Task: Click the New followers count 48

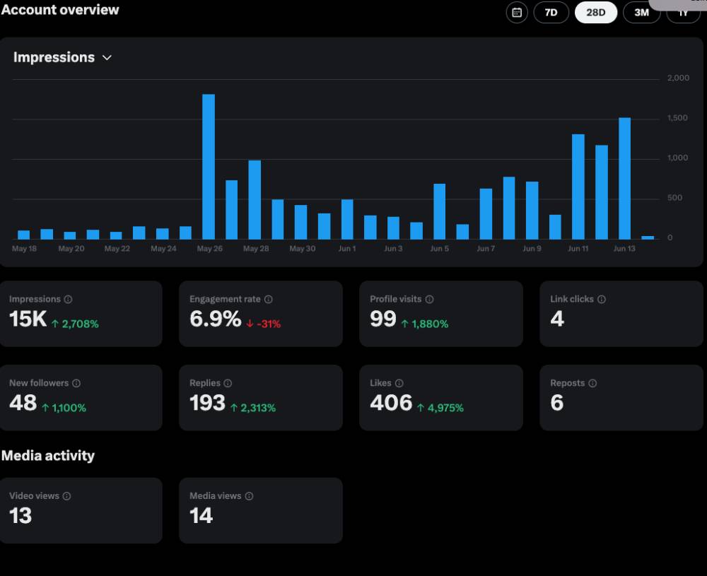Action: coord(23,402)
